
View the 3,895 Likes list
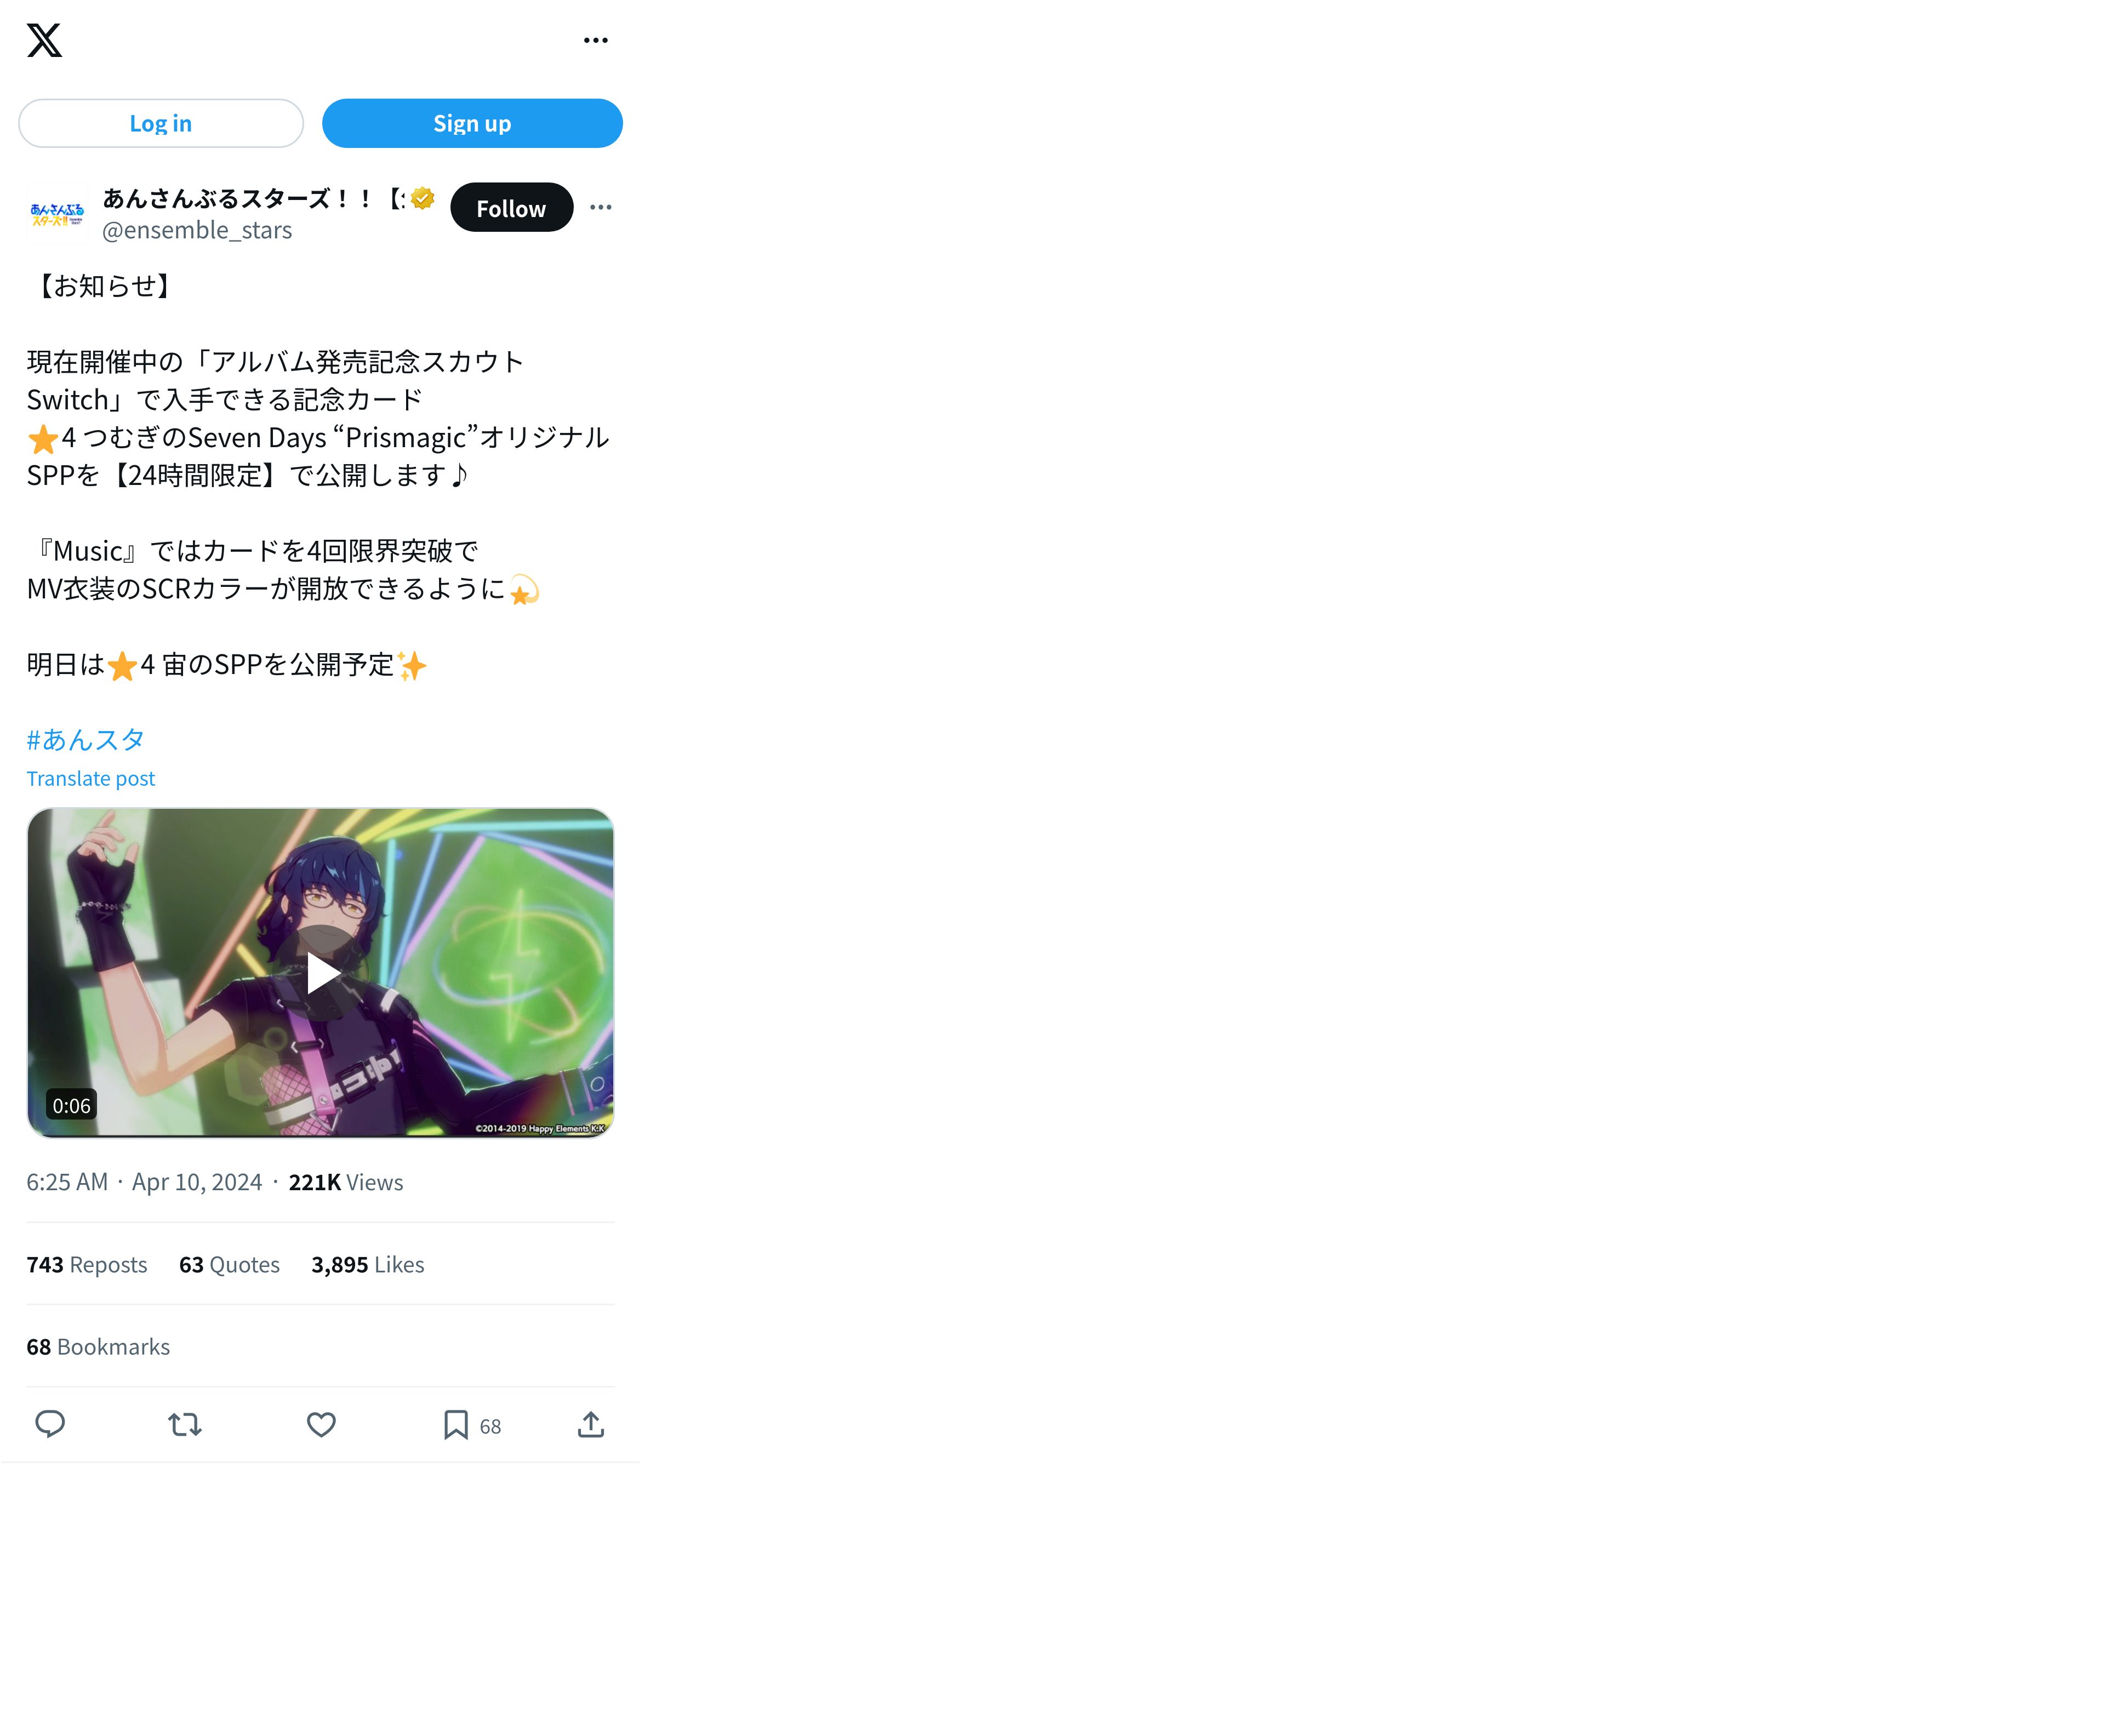coord(368,1265)
